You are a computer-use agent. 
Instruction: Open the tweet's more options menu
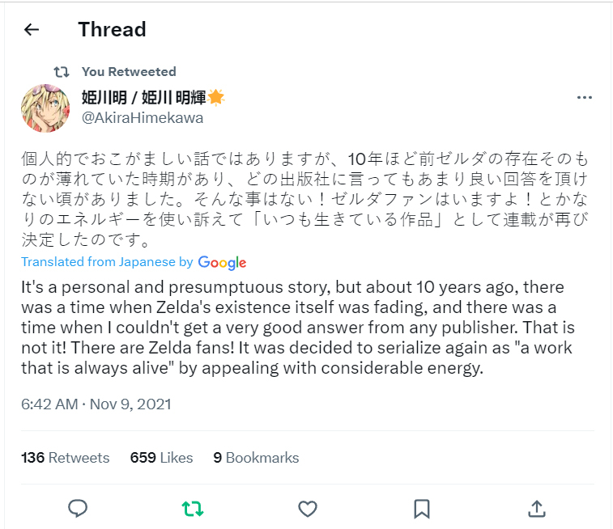coord(585,98)
